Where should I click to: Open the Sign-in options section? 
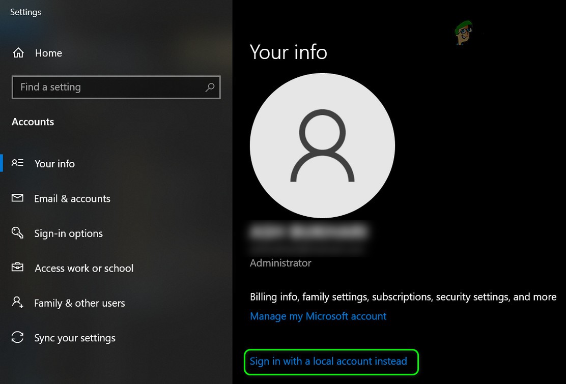(68, 233)
